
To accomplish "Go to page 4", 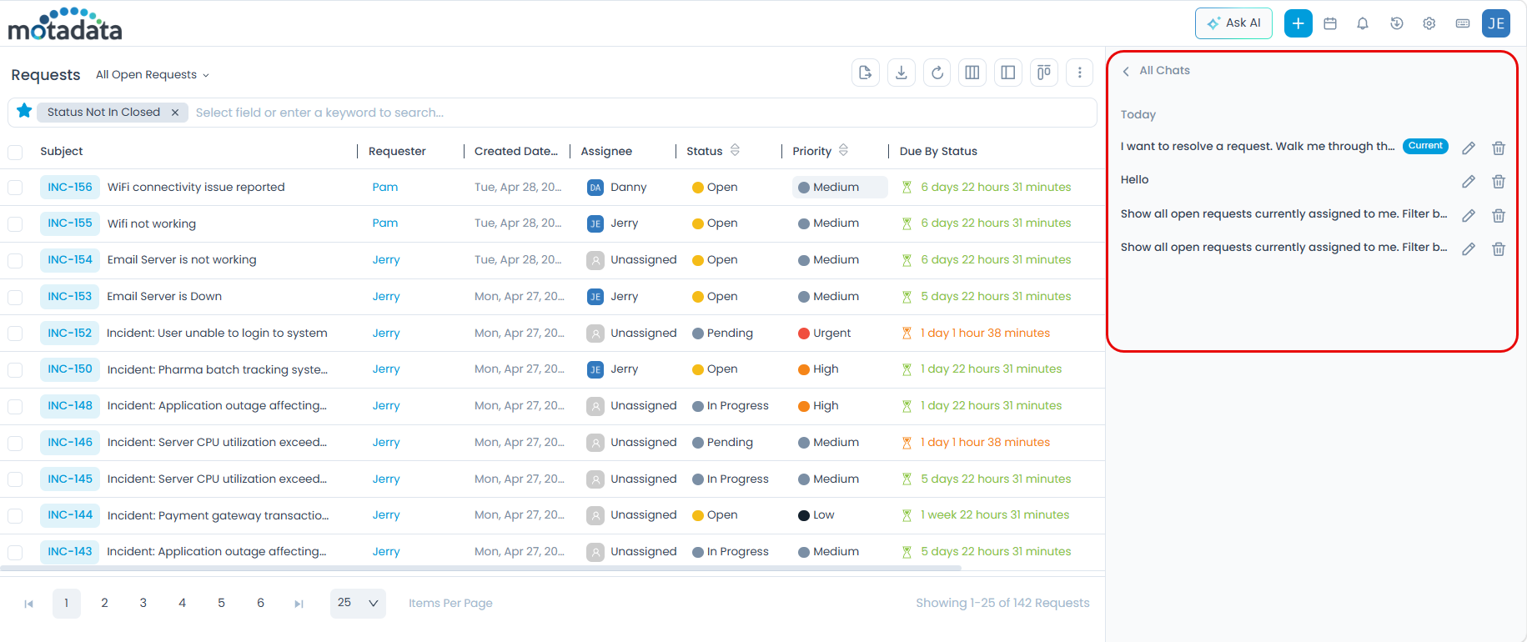I will (182, 603).
